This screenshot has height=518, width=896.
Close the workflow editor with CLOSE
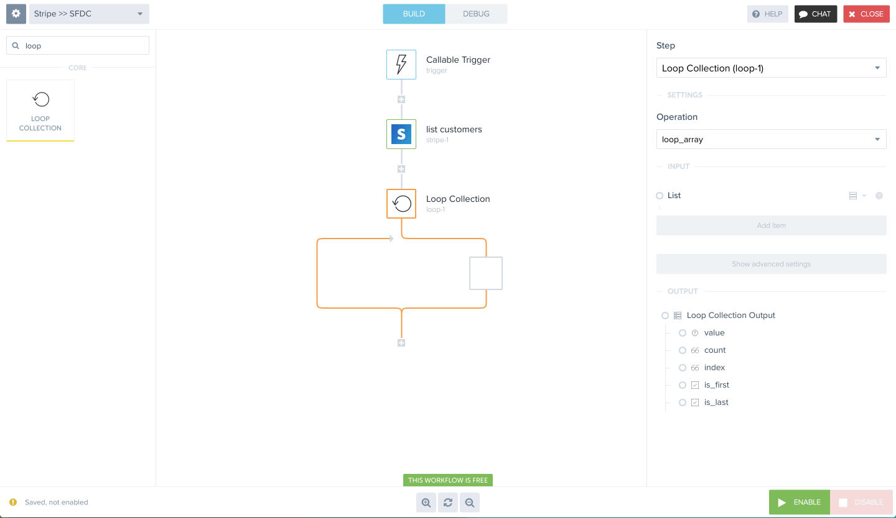click(x=867, y=14)
